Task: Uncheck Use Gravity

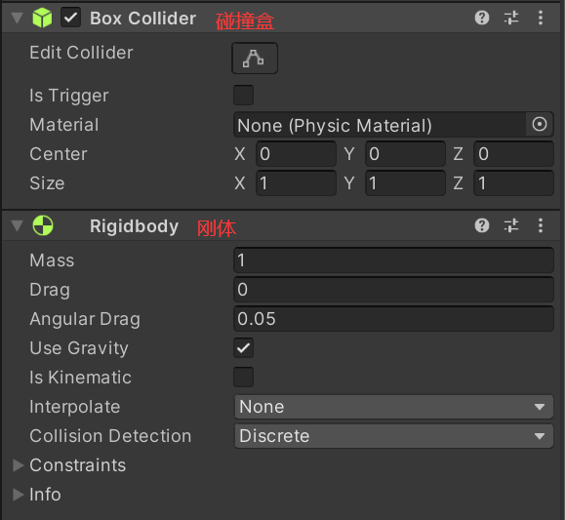Action: [243, 347]
